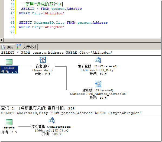The height and width of the screenshot is (142, 162).
Task: Click the SELECT node icon in query 2
Action: click(9, 122)
